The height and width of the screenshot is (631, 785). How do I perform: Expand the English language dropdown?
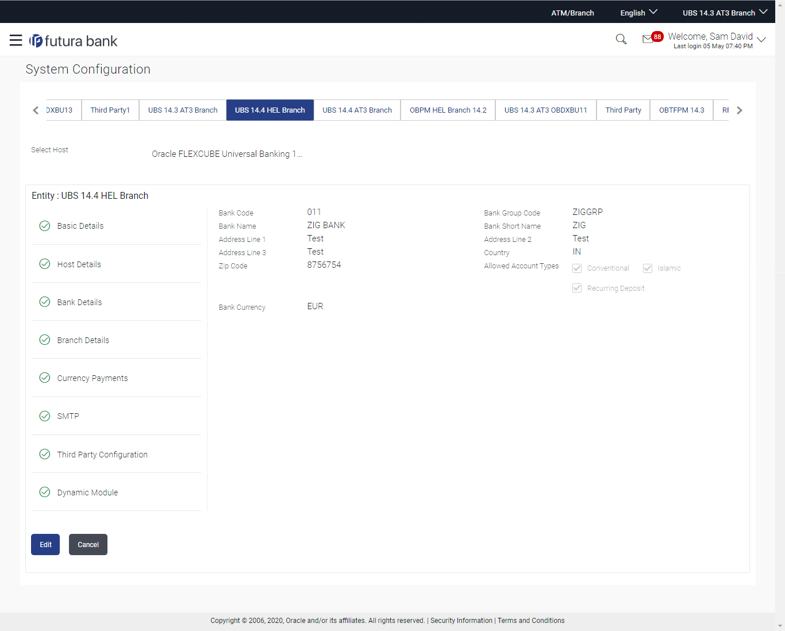pyautogui.click(x=638, y=13)
